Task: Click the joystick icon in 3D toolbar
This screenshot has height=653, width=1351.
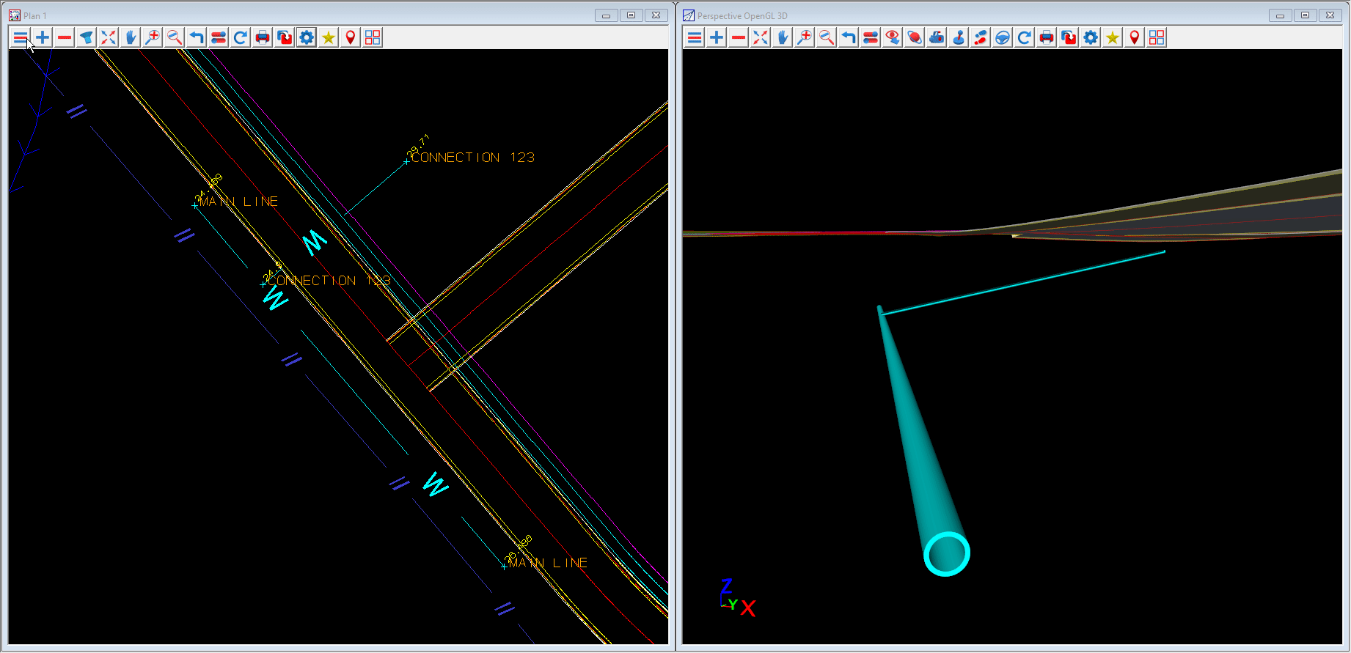Action: pos(959,37)
